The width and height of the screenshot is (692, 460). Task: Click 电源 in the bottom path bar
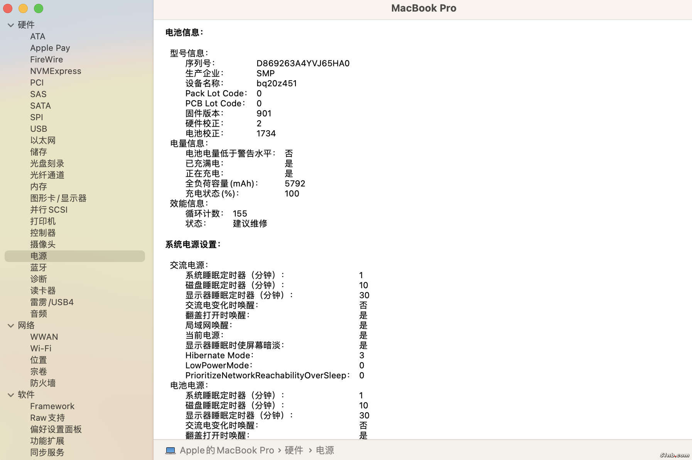[x=325, y=450]
